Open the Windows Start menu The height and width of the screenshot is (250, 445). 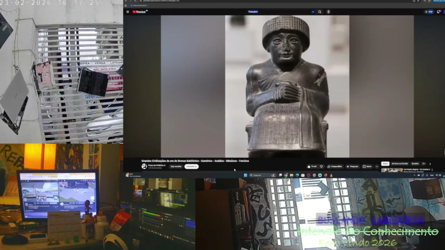(245, 175)
